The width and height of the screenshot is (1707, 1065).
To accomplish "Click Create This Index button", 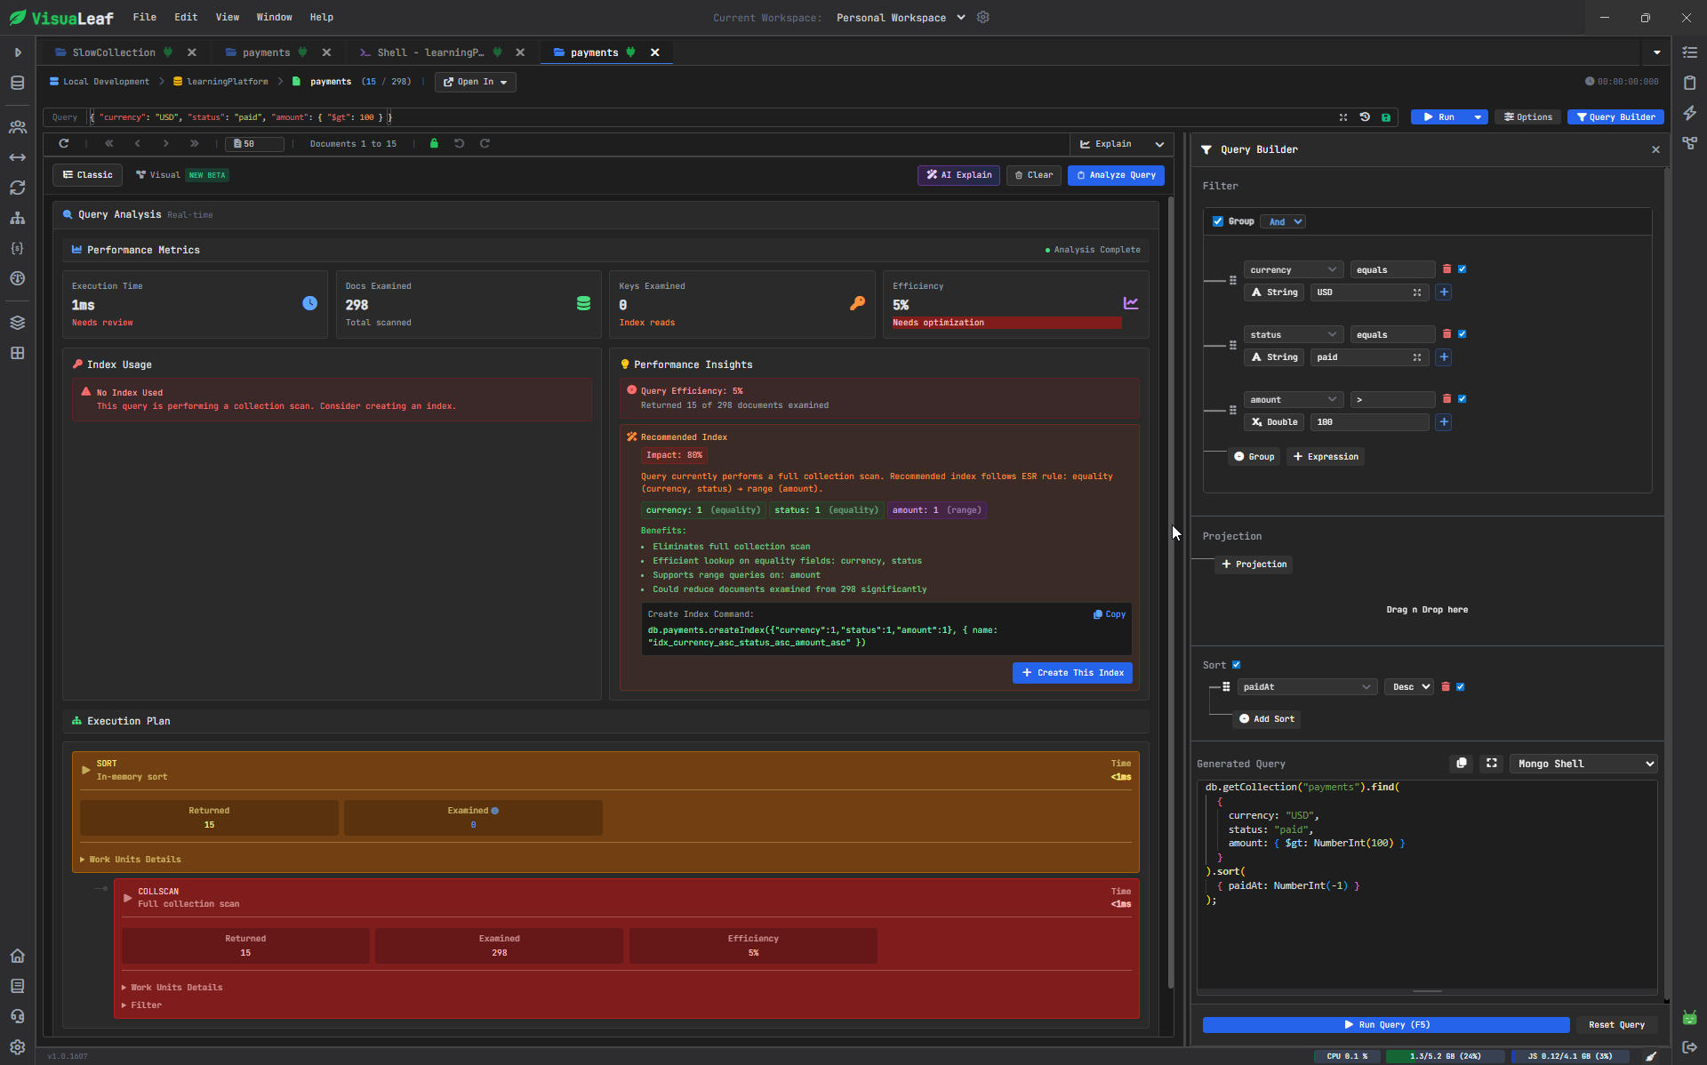I will 1072,673.
